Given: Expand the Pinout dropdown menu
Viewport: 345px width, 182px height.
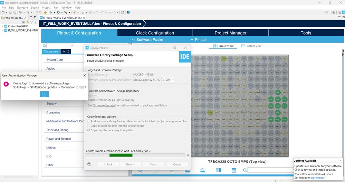Looking at the screenshot, I should pos(198,40).
